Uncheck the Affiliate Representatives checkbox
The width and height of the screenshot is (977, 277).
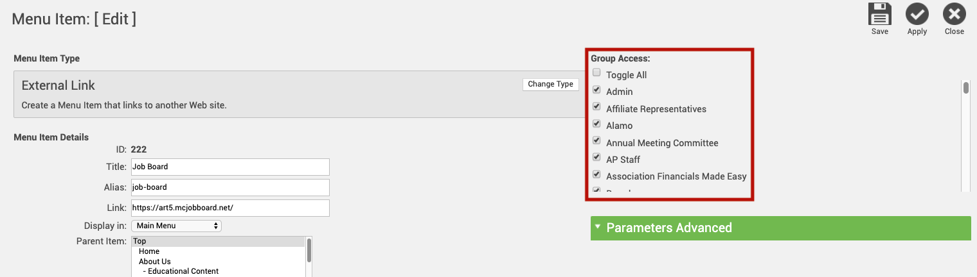coord(597,106)
